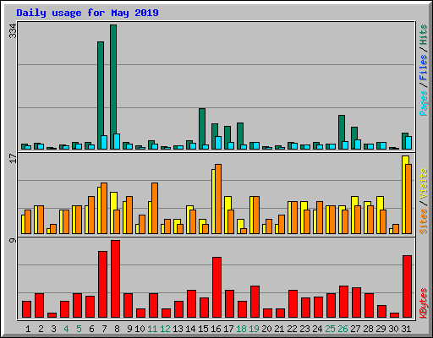This screenshot has height=338, width=433.
Task: Click green weekend day label 5
Action: tap(79, 329)
